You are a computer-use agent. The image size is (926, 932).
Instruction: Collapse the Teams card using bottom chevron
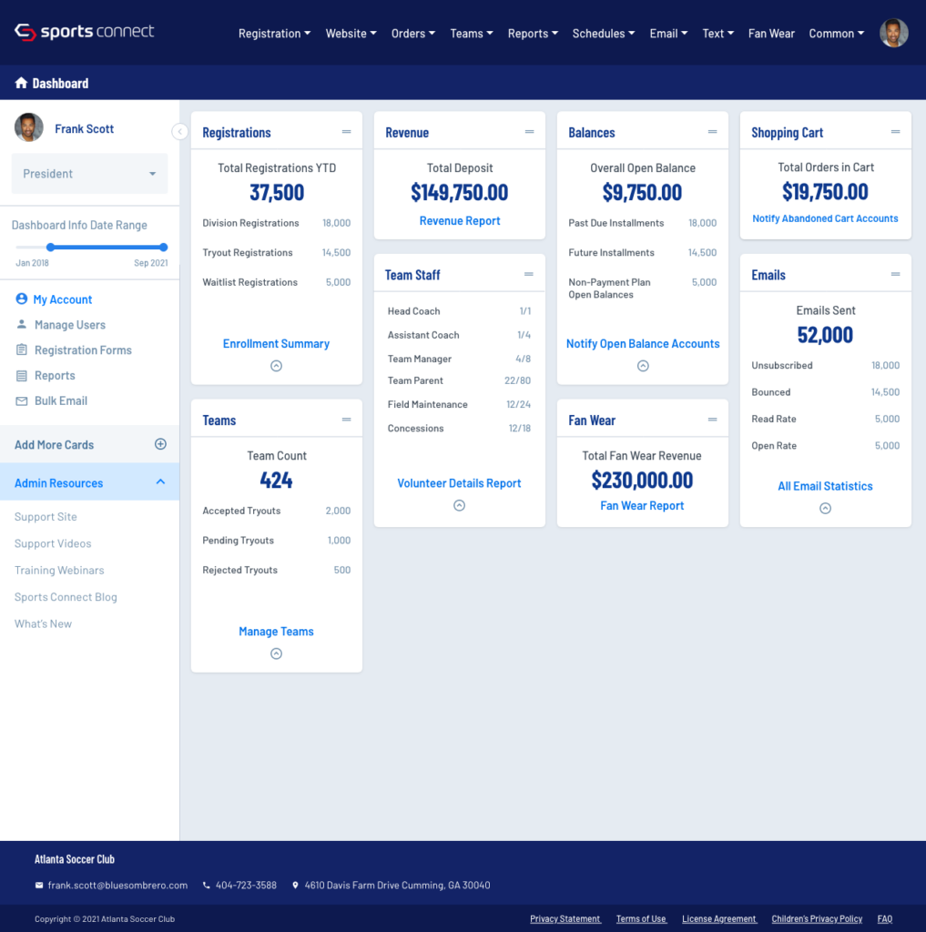tap(276, 653)
